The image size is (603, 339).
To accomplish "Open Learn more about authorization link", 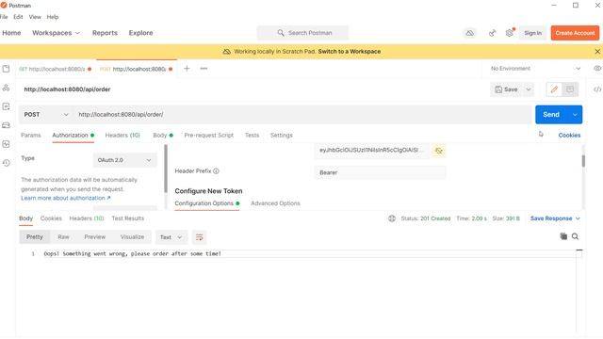I will coord(65,198).
